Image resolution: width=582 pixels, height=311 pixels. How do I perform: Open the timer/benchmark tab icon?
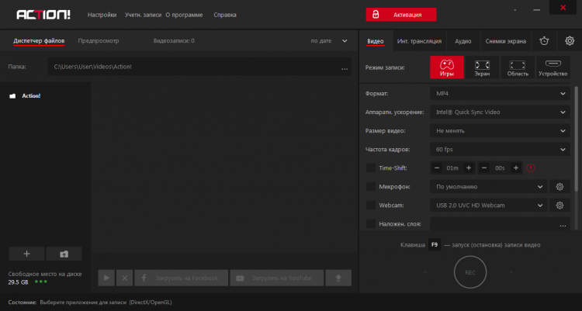[x=544, y=41]
